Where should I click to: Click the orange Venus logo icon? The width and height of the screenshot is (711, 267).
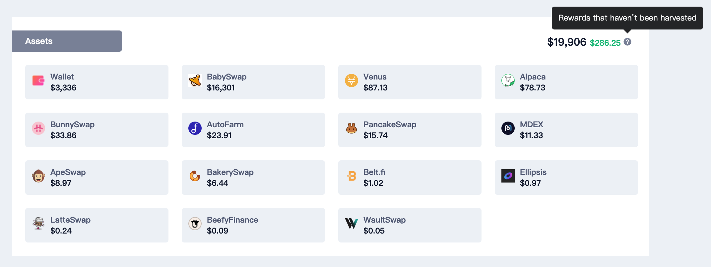coord(352,80)
